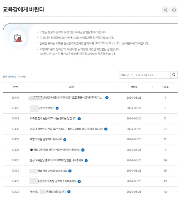Open post 울산 교육감님.중3학교 학교폭력 엄벌을 내려주세요

56,160
